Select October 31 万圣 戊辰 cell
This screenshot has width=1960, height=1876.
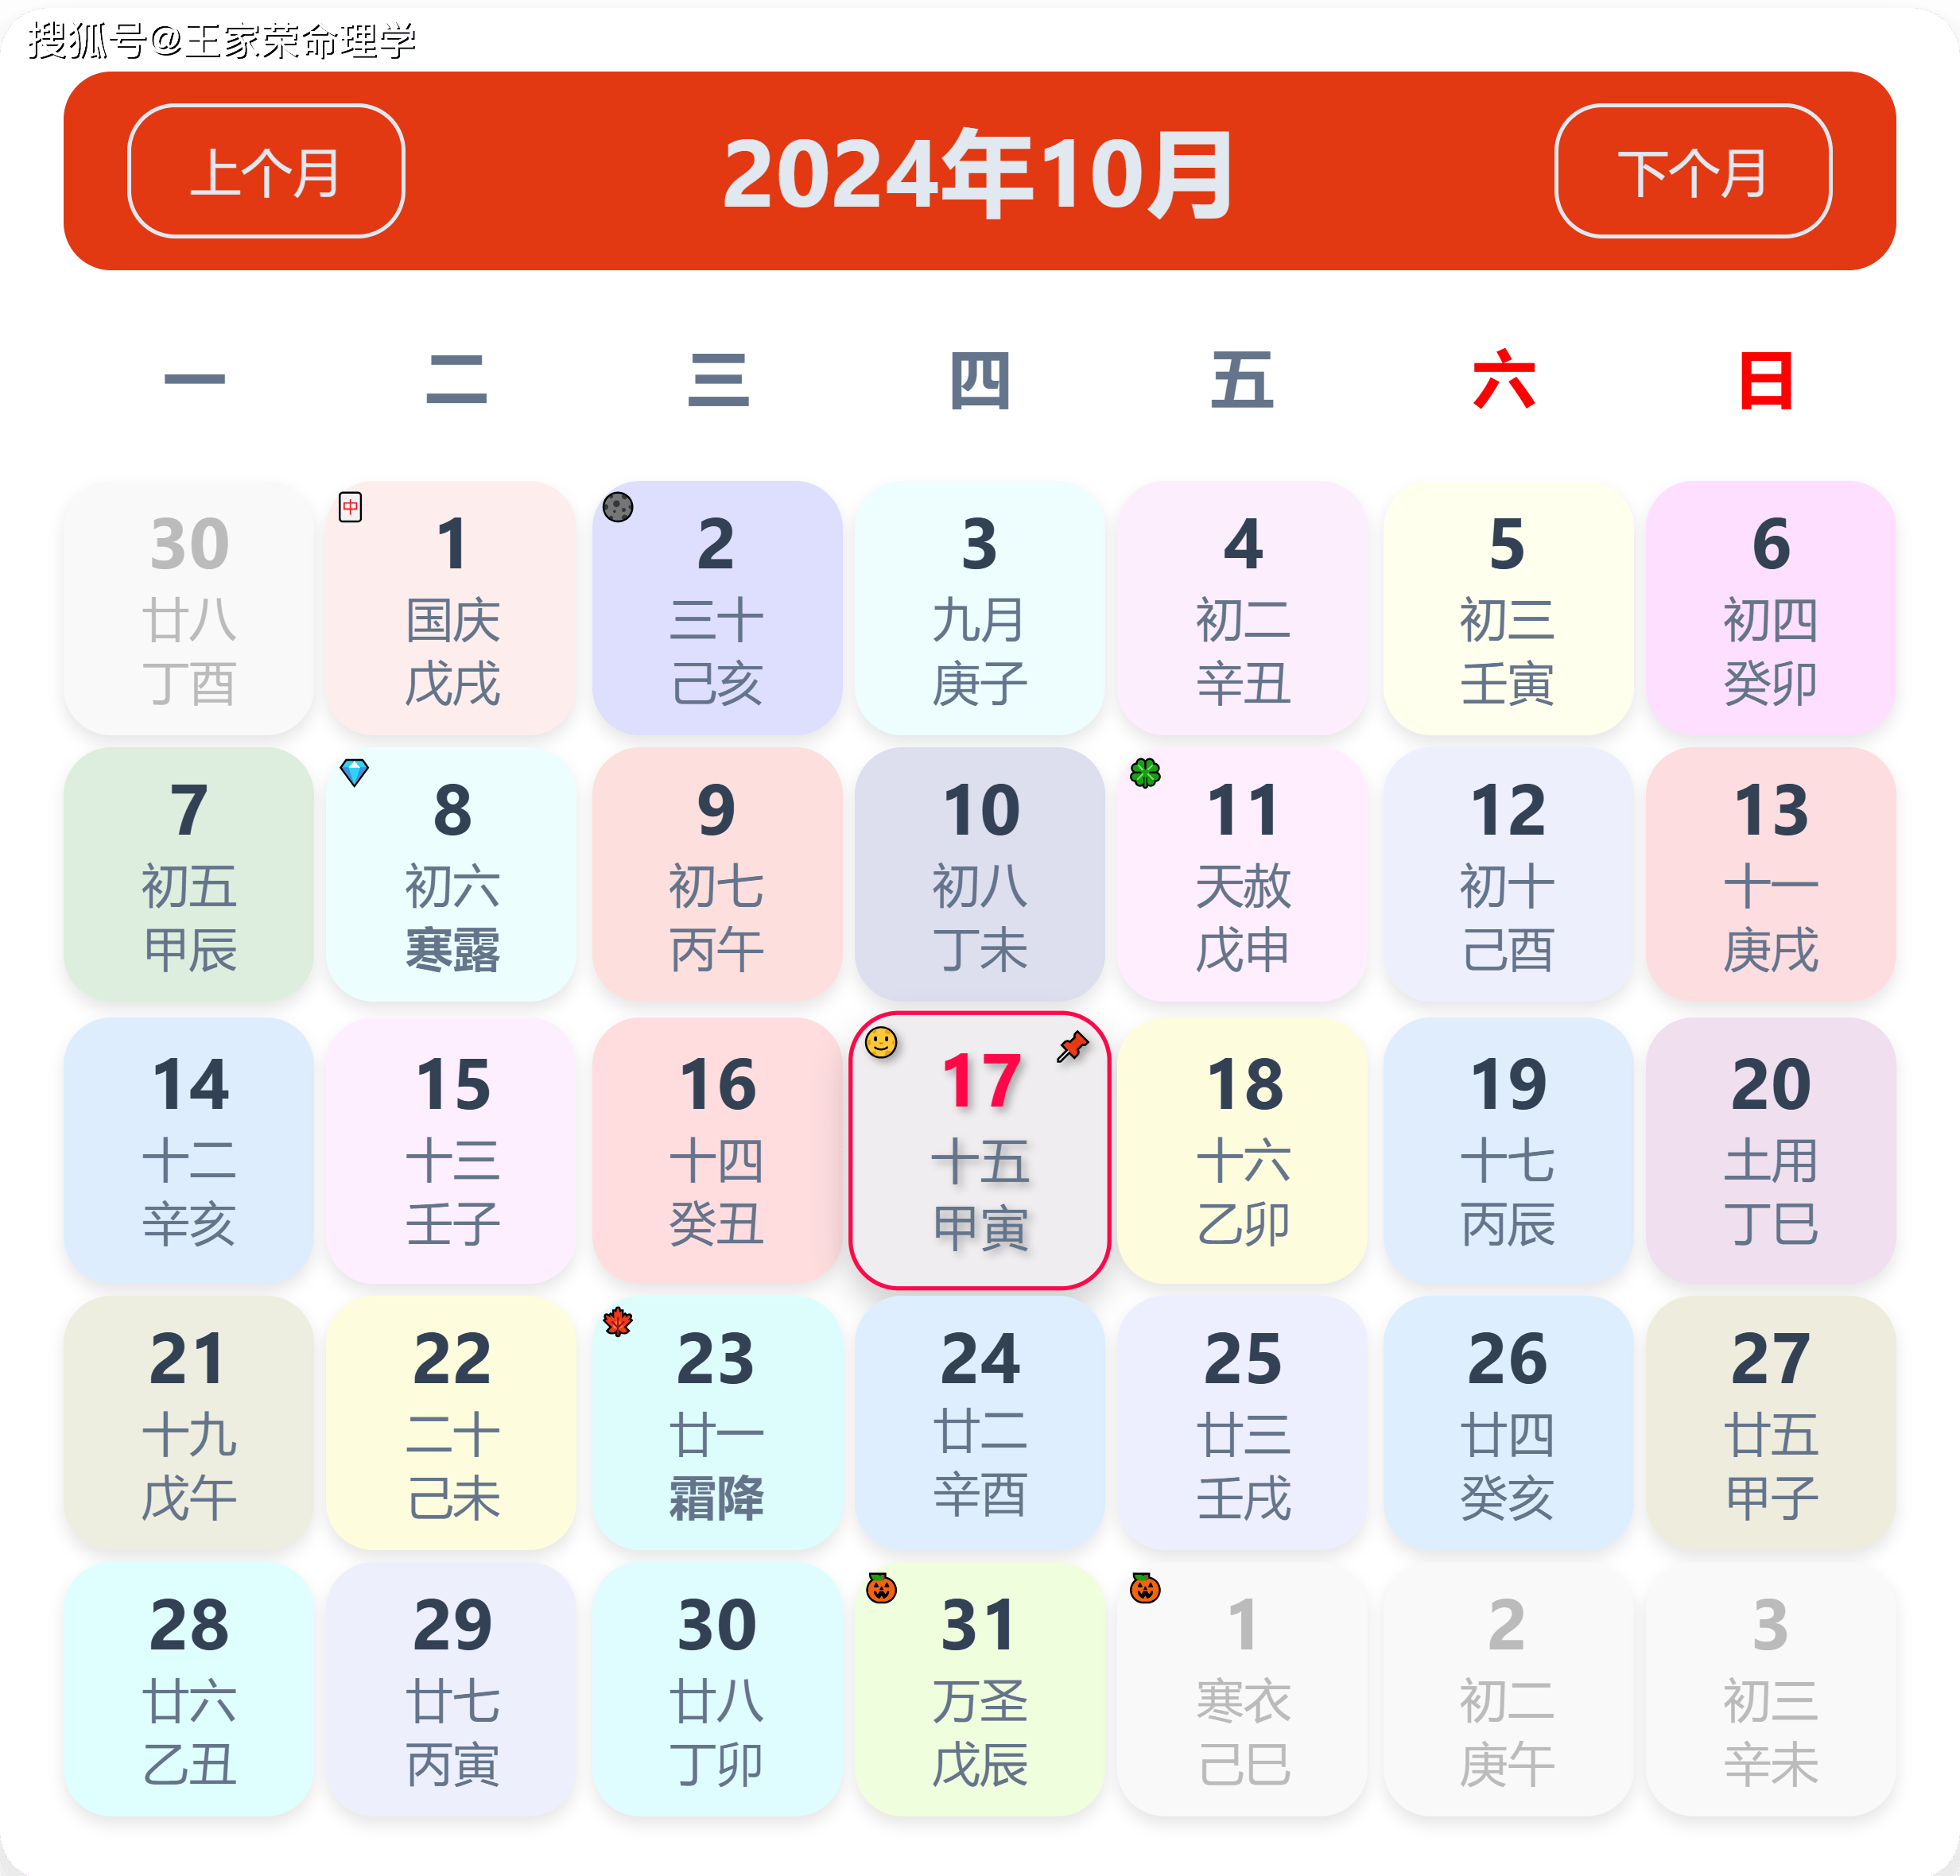pyautogui.click(x=980, y=1690)
